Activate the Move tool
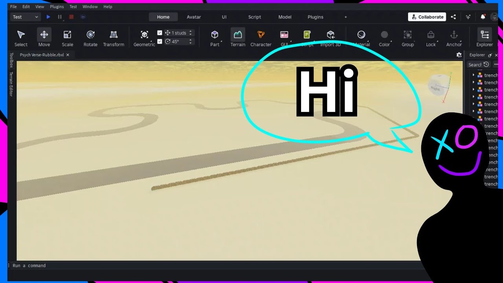The height and width of the screenshot is (283, 503). (44, 38)
